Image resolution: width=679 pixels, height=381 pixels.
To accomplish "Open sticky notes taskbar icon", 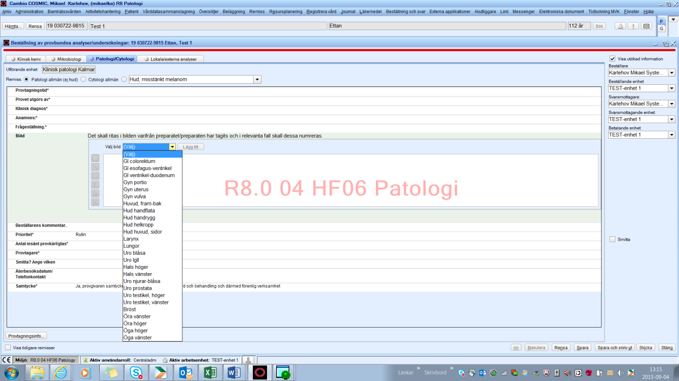I will click(111, 373).
